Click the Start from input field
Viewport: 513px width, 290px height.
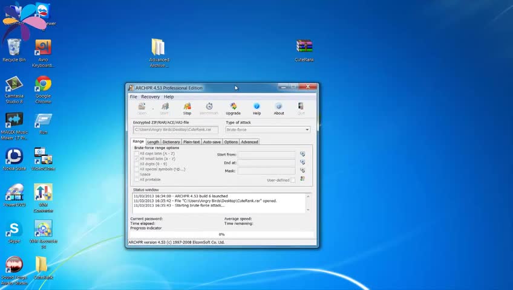tap(267, 155)
